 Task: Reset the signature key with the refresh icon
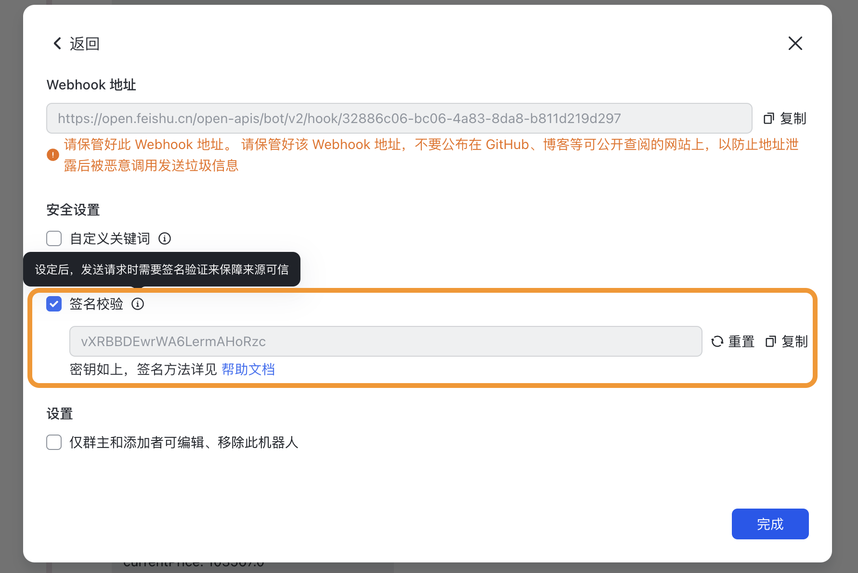pos(717,341)
